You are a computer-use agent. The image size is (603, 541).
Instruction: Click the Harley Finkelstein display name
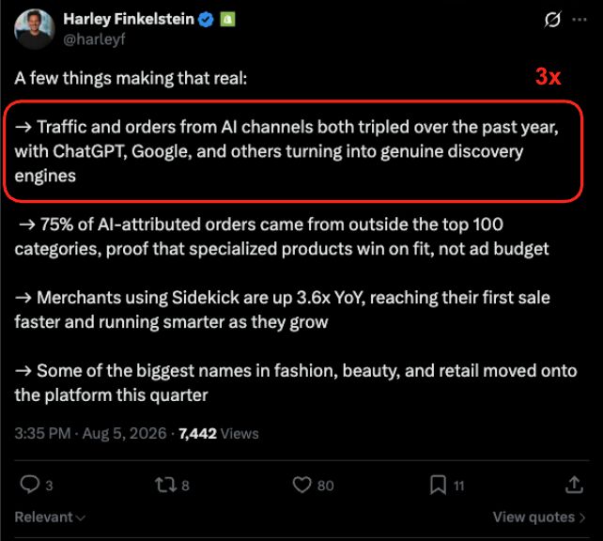(x=129, y=19)
